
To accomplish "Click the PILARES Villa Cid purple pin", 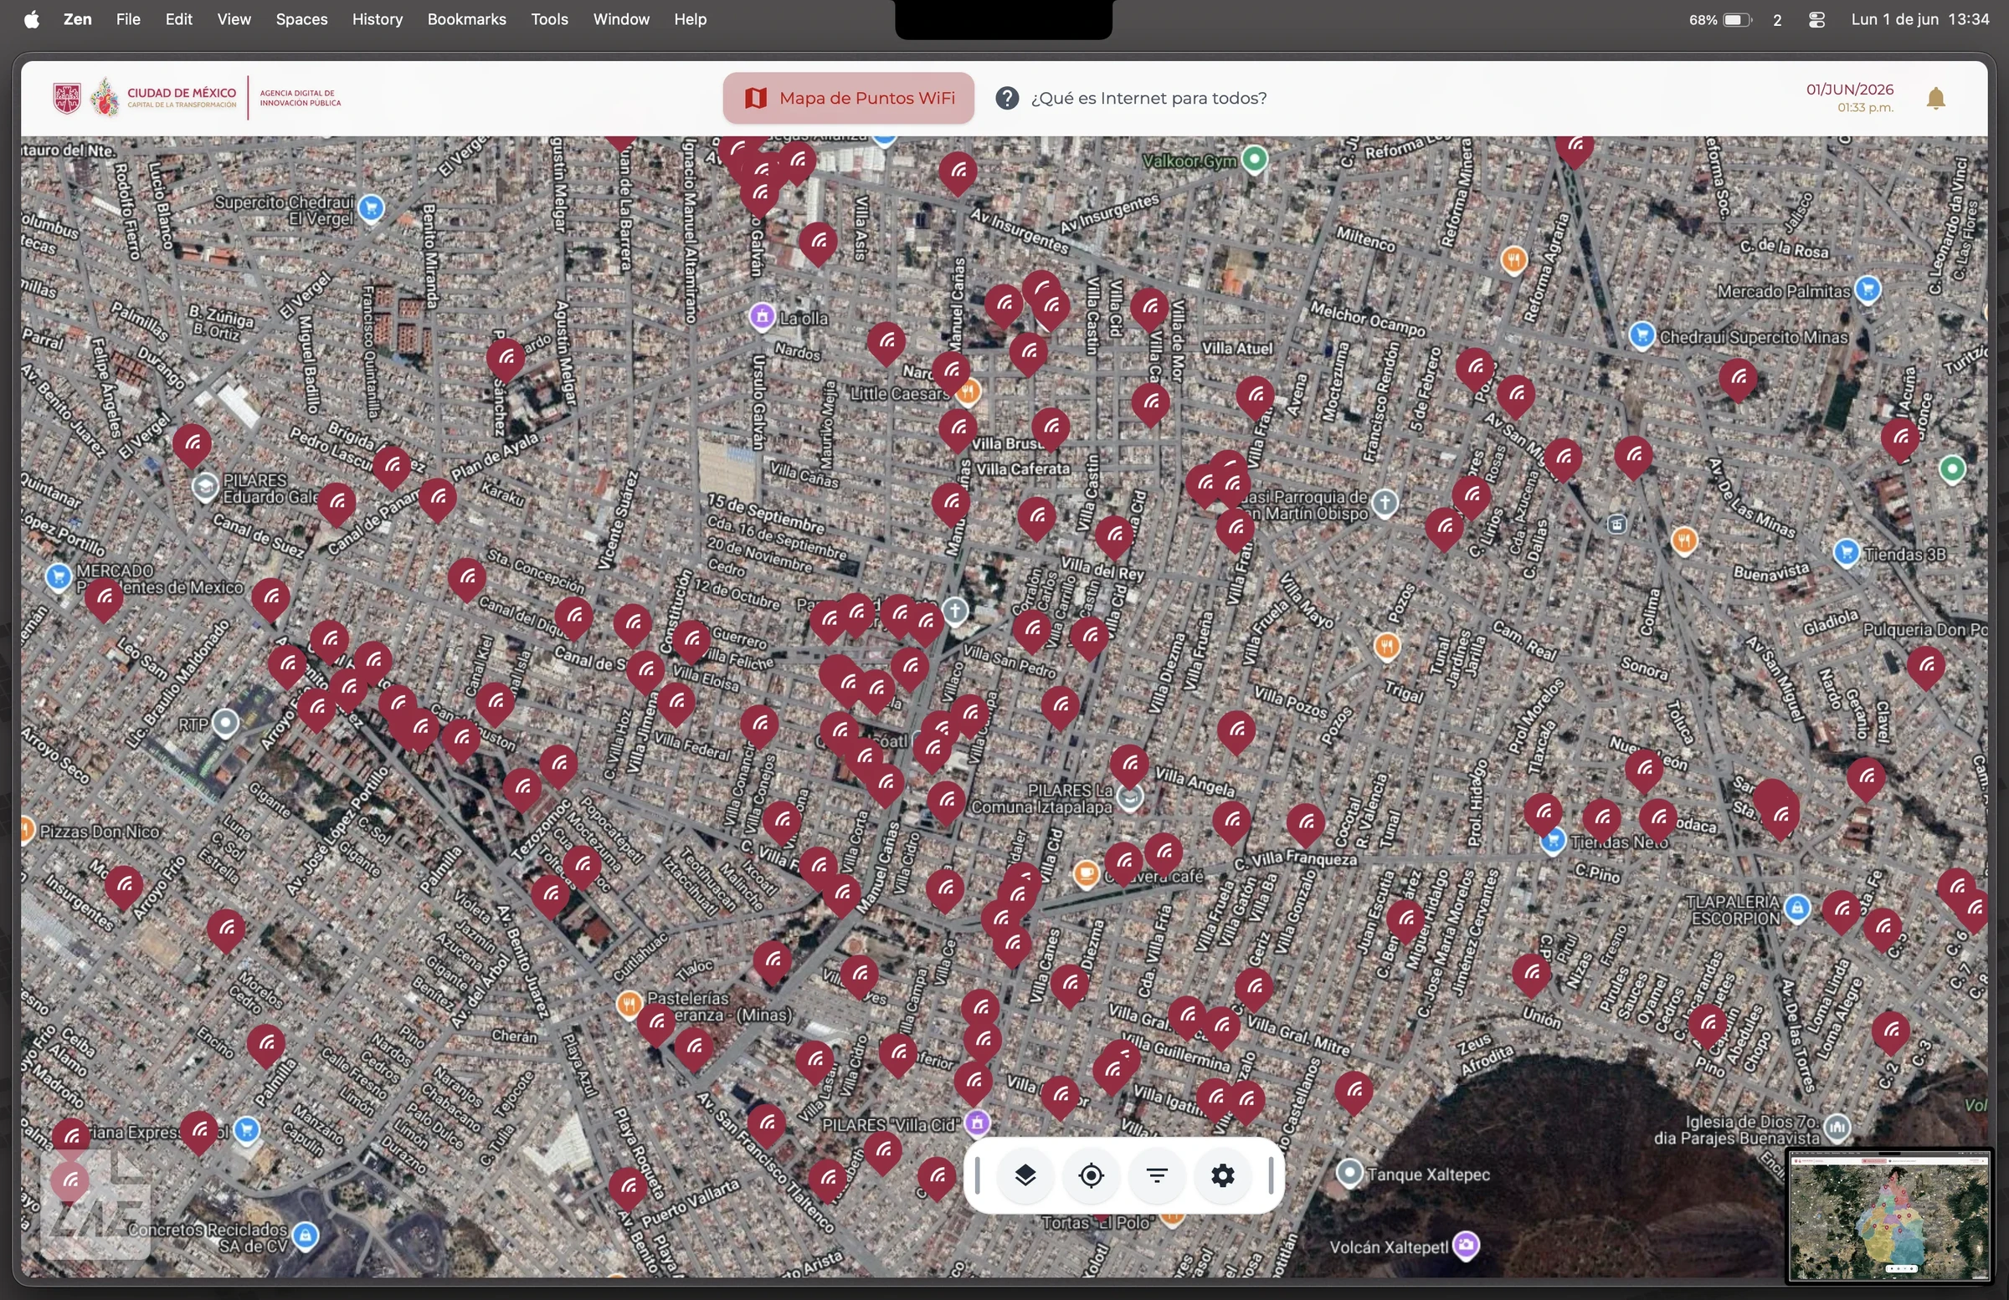I will pyautogui.click(x=977, y=1123).
